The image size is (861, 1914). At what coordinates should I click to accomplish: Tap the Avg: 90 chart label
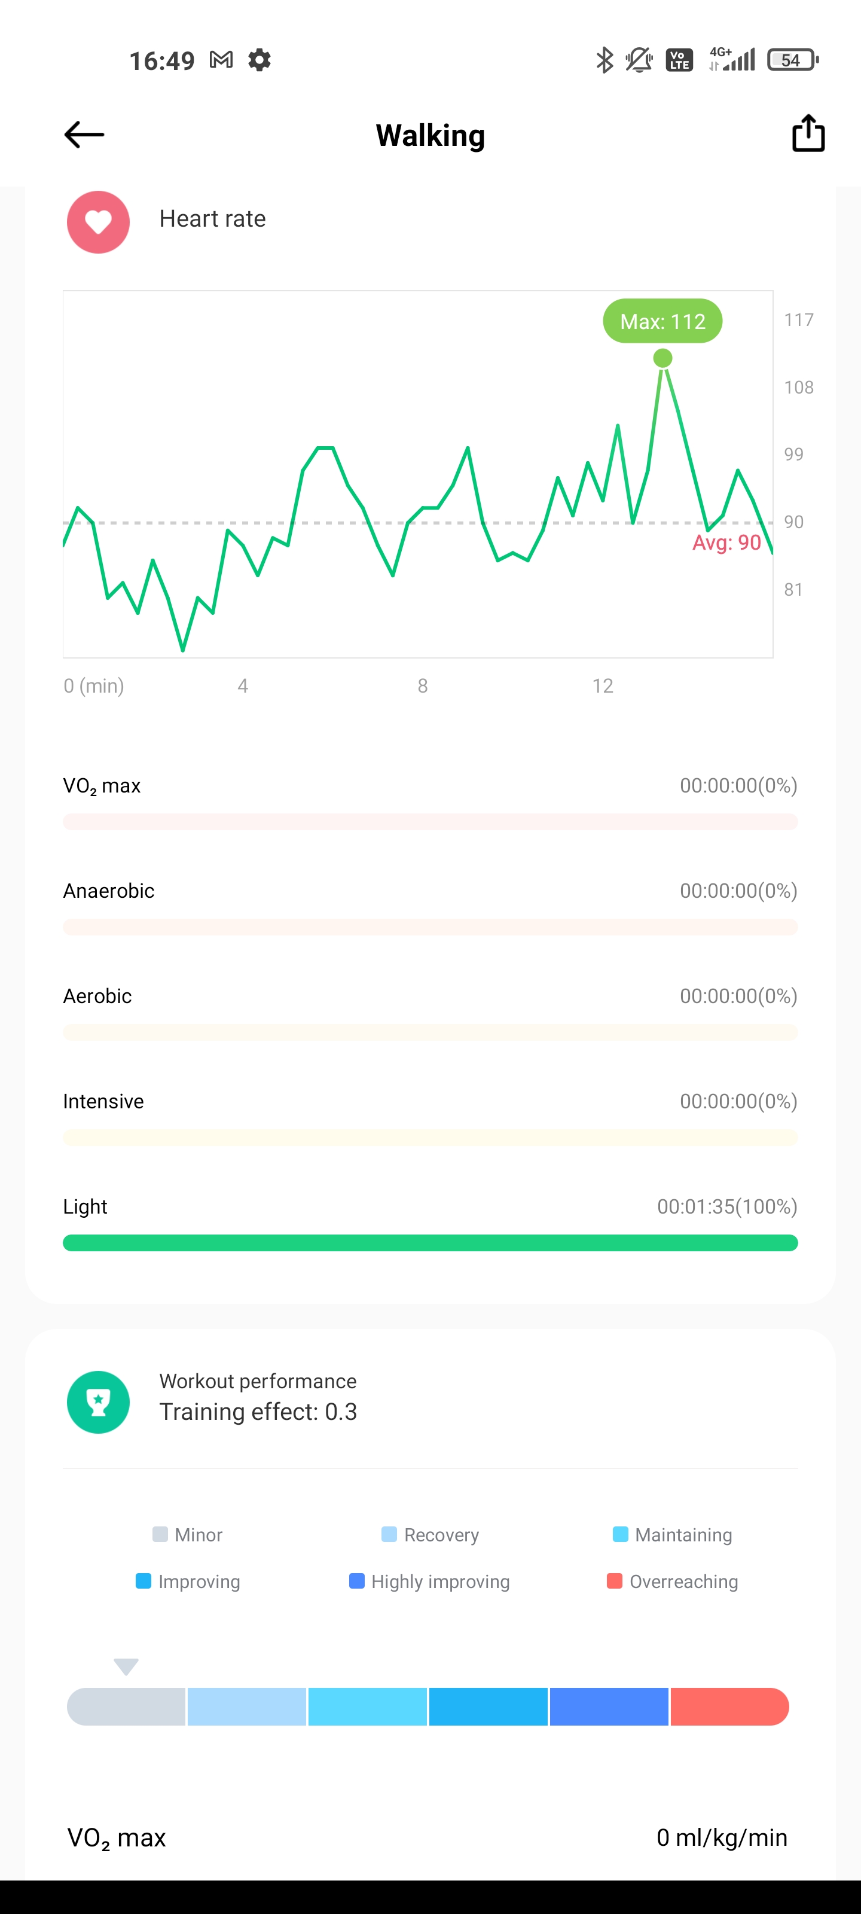click(x=726, y=543)
